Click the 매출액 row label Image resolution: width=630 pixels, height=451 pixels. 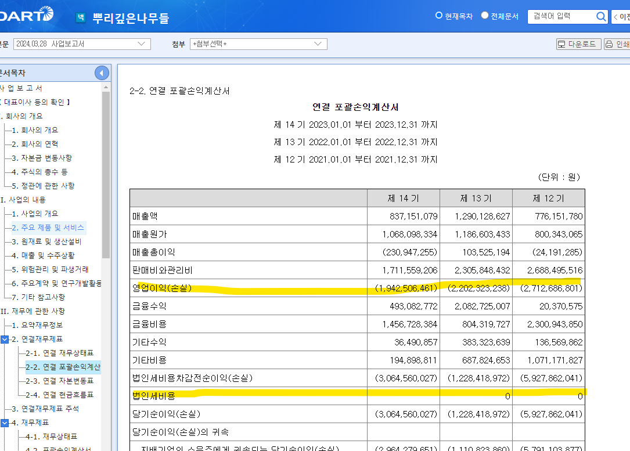[145, 216]
